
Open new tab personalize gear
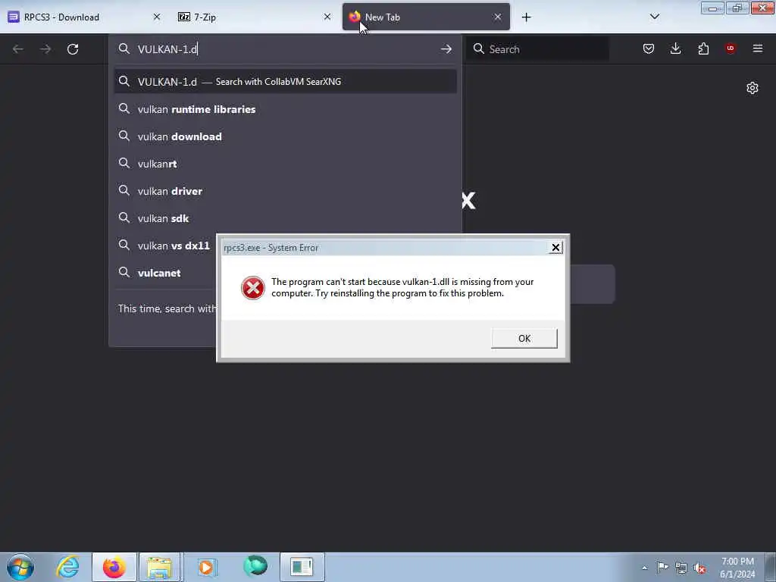[x=753, y=88]
